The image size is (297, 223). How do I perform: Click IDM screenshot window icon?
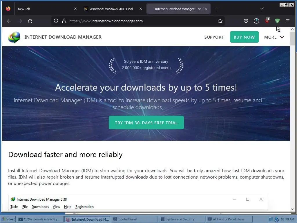point(13,199)
